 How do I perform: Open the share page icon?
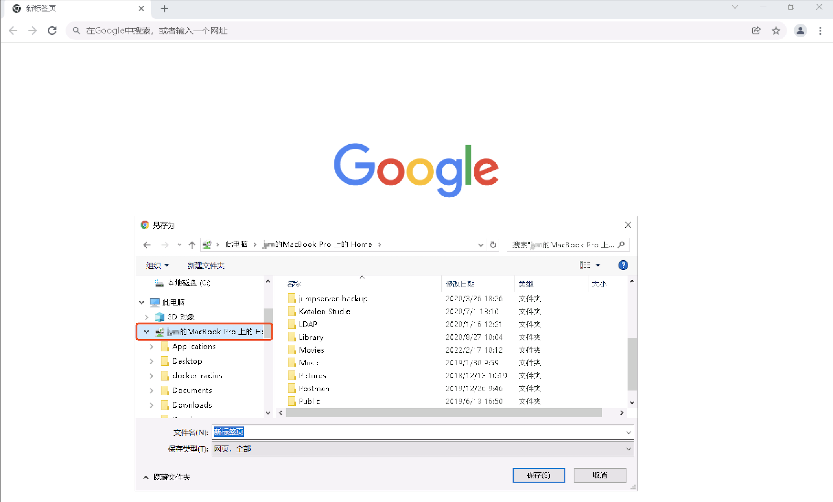click(756, 31)
